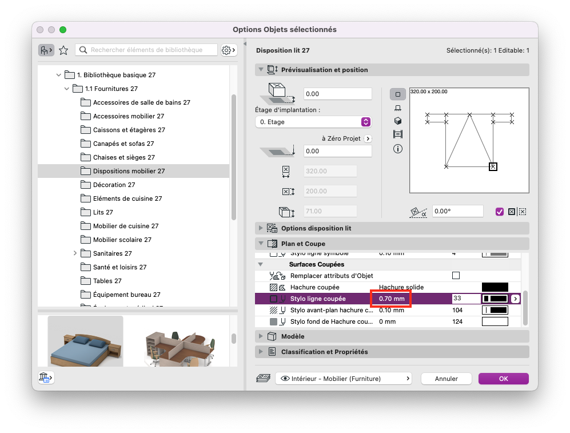Edit the pen number field showing 33
The width and height of the screenshot is (570, 433).
pyautogui.click(x=466, y=299)
